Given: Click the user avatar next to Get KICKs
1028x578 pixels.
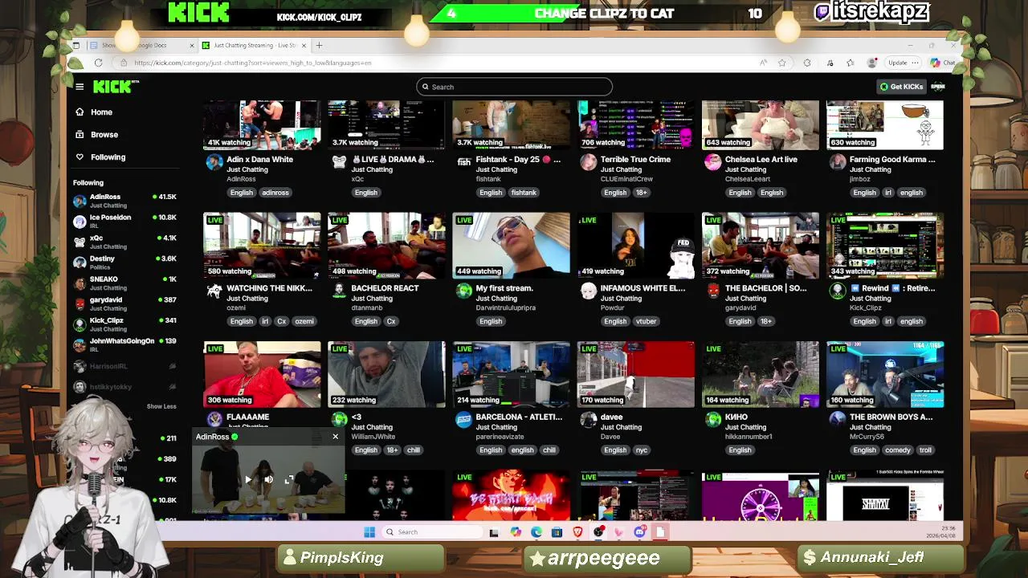Looking at the screenshot, I should 938,87.
